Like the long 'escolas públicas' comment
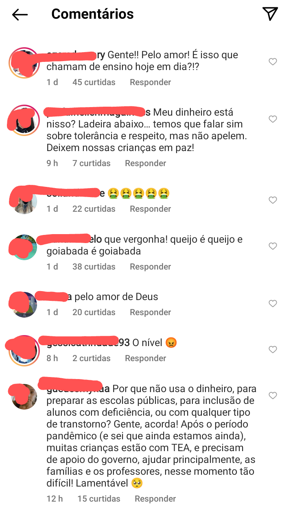This screenshot has width=293, height=513. pos(273,395)
